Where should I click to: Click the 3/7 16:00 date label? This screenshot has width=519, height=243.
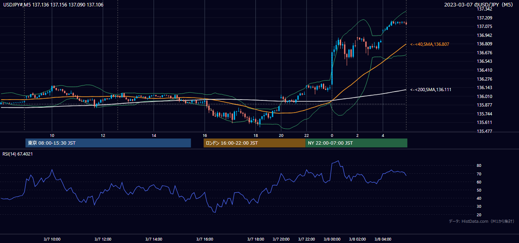point(205,239)
